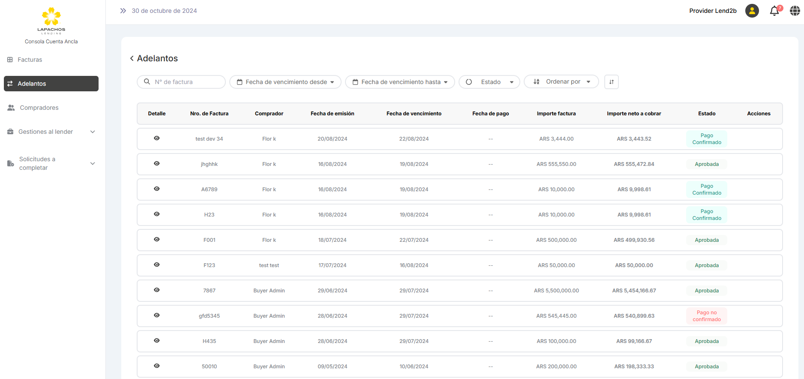Click the Lapachos Lending logo
The image size is (804, 379).
tap(51, 21)
